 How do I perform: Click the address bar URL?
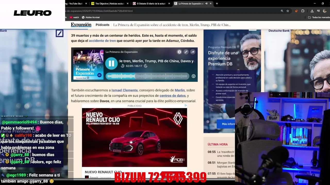99,11
